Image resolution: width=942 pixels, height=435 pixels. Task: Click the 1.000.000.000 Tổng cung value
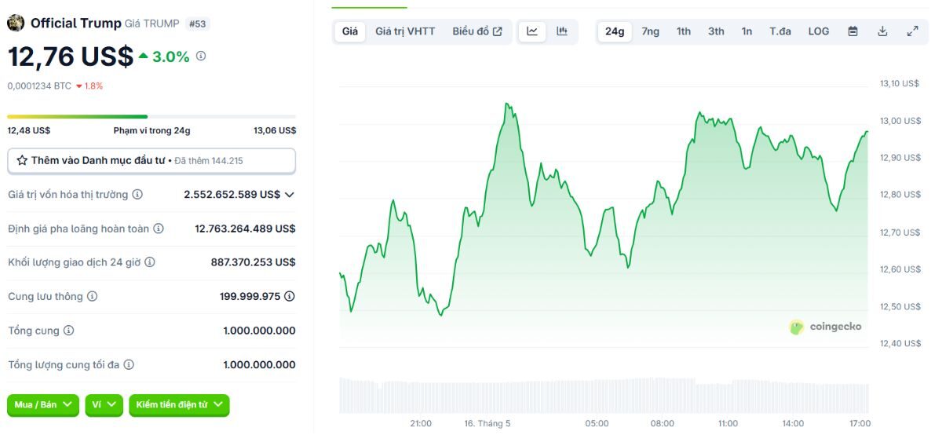pos(259,331)
